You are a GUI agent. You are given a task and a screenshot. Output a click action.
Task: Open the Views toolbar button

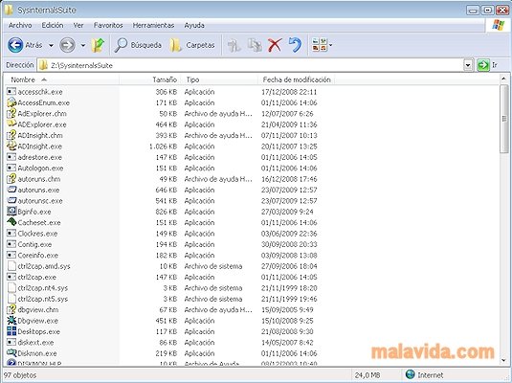point(320,45)
